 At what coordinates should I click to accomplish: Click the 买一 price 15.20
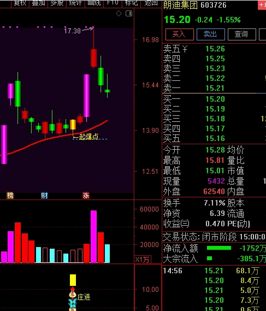[215, 99]
